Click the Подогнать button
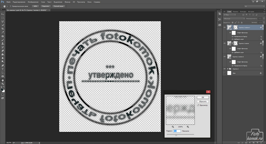 (x=45, y=6)
